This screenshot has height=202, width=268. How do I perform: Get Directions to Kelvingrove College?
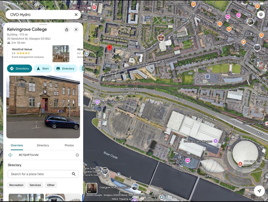20,69
